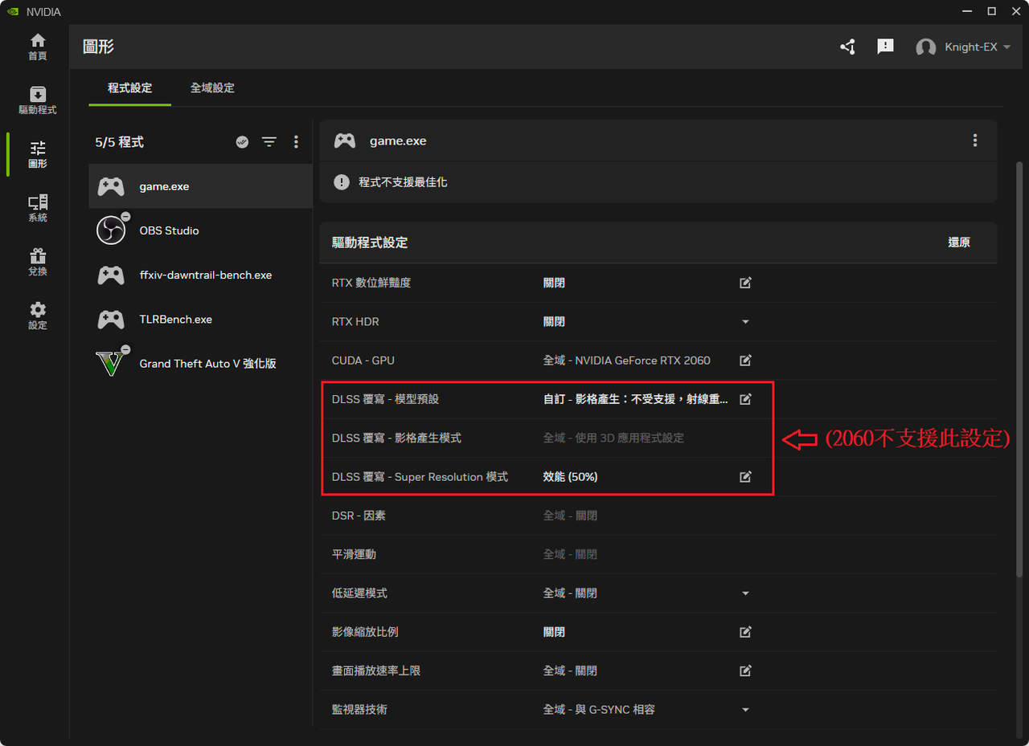Open the 系統 system section
1029x746 pixels.
38,208
